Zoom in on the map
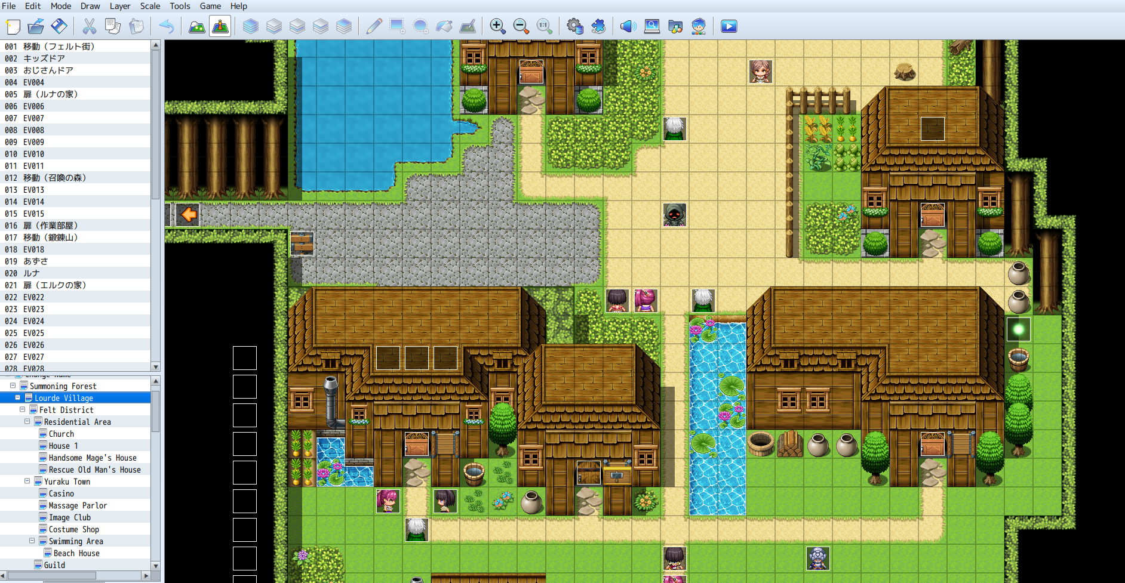The height and width of the screenshot is (583, 1125). click(x=498, y=26)
